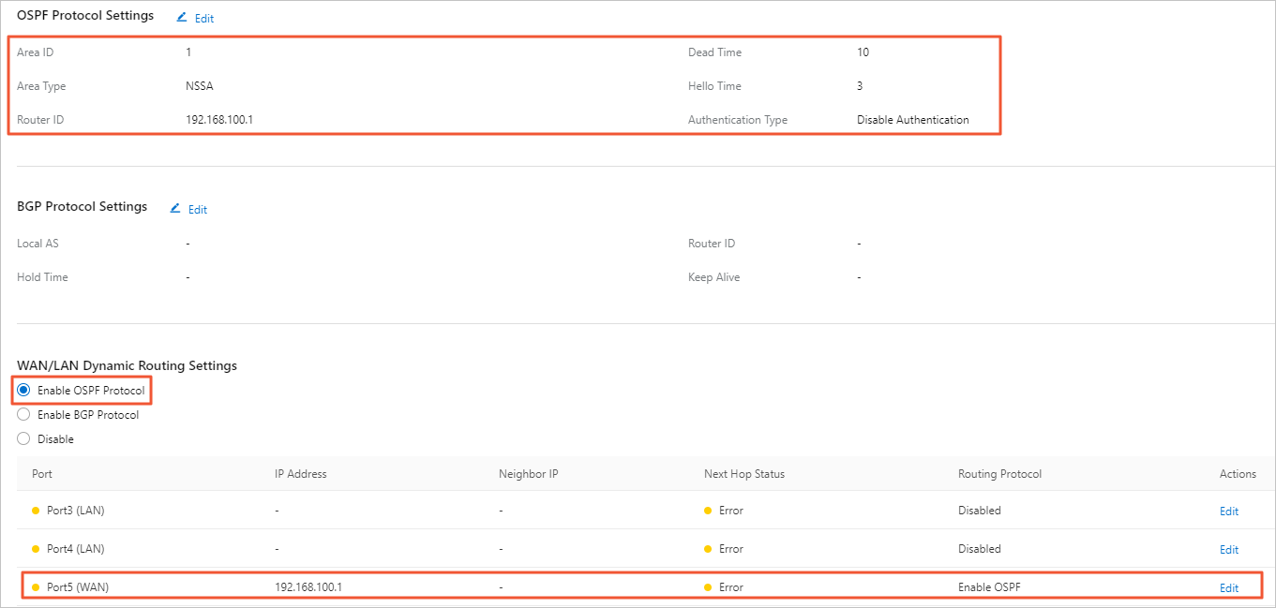Click the IP Address column header
Viewport: 1276px width, 608px height.
301,474
